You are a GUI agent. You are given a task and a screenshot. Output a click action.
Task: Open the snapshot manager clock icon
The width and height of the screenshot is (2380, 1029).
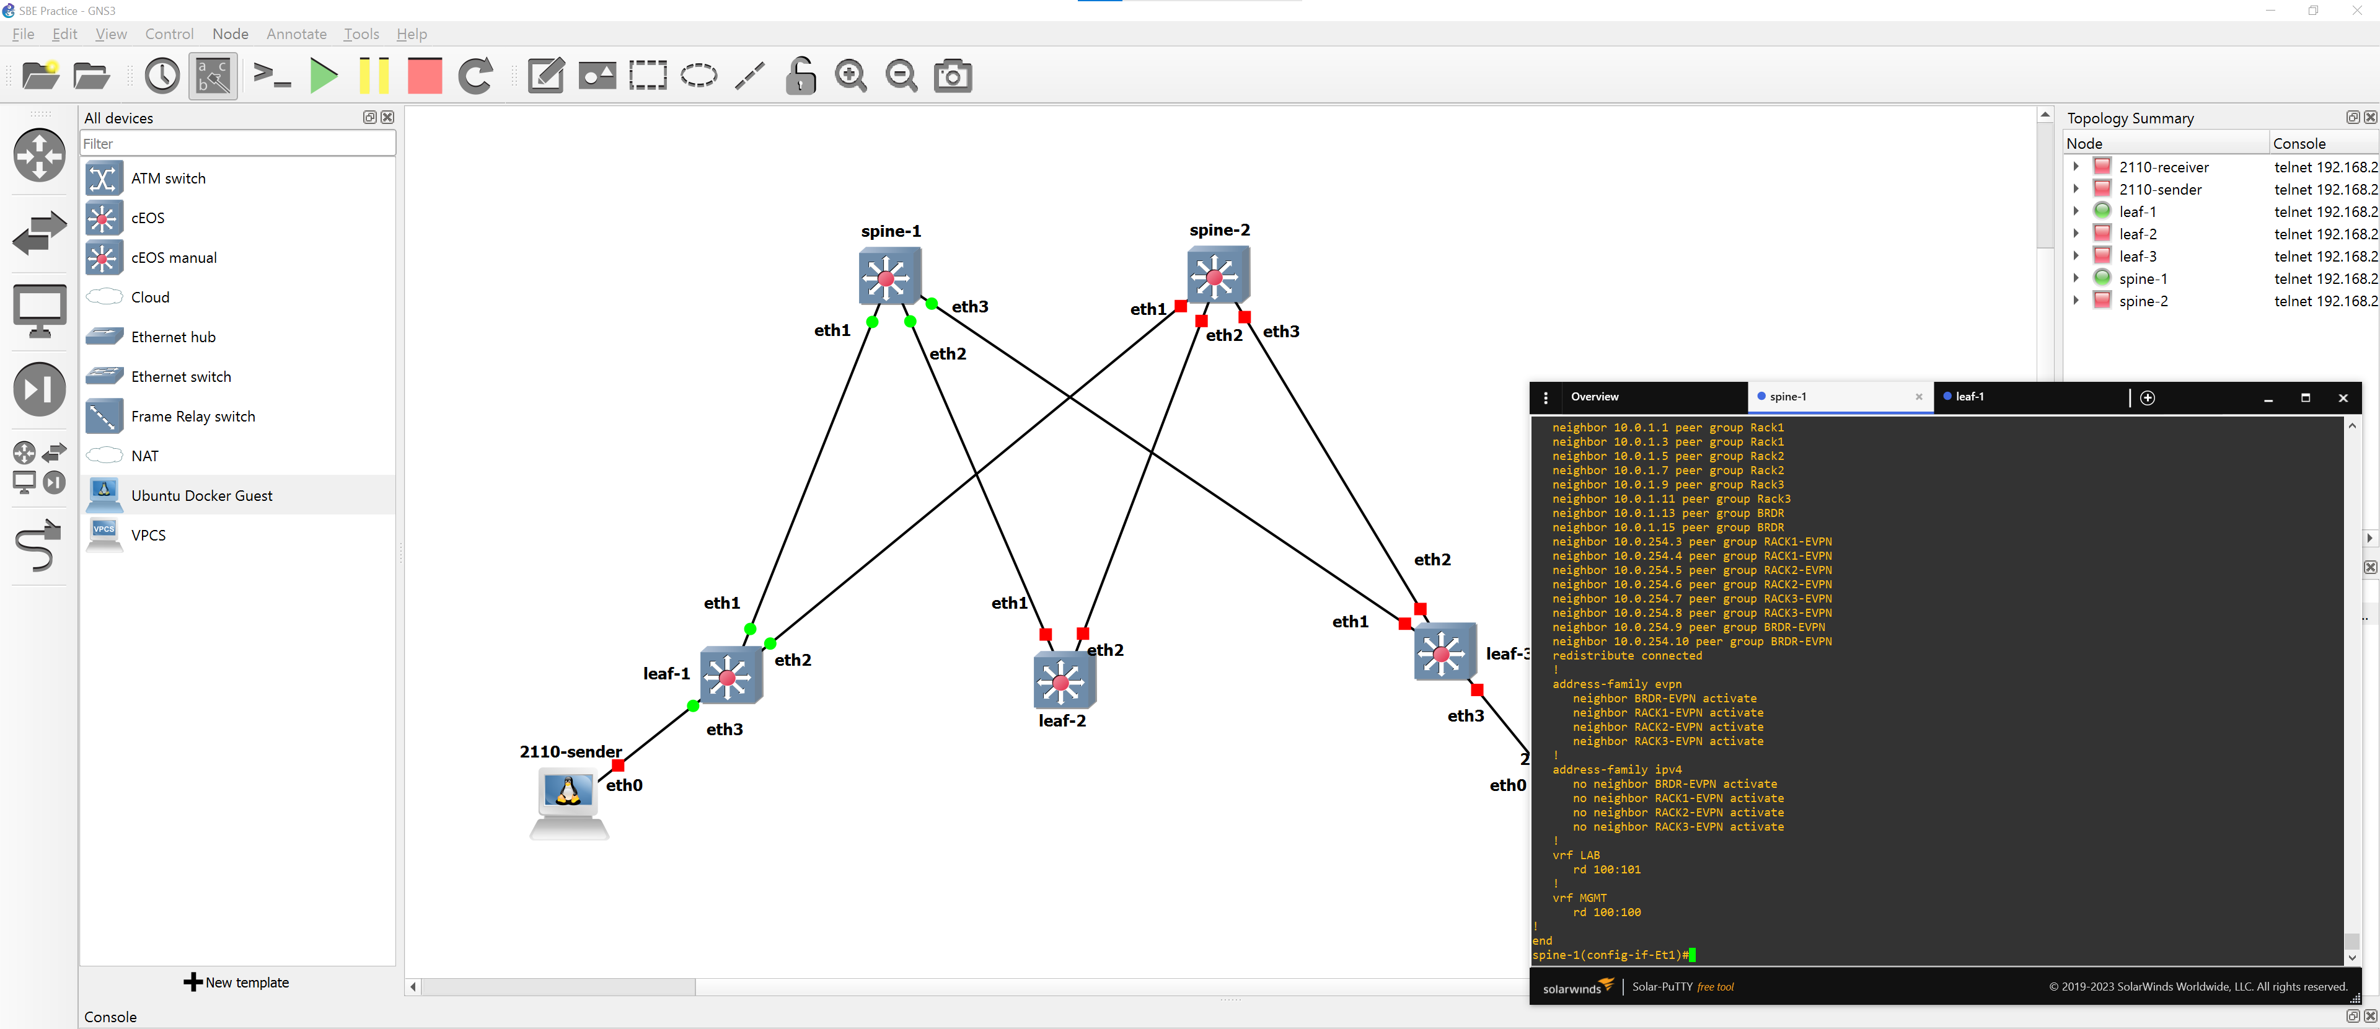click(162, 76)
